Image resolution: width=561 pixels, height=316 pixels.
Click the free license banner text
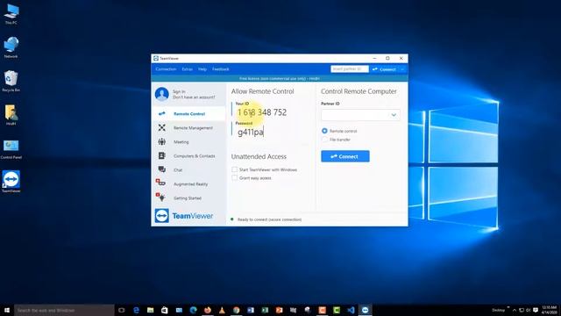[280, 78]
